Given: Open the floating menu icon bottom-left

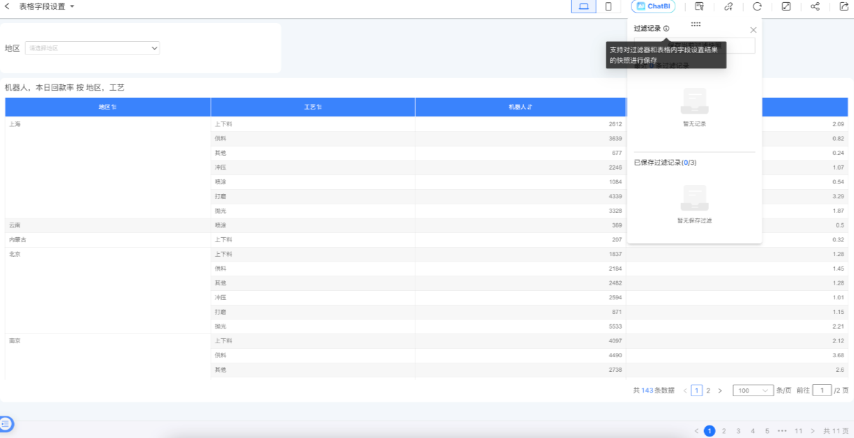Looking at the screenshot, I should 6,423.
